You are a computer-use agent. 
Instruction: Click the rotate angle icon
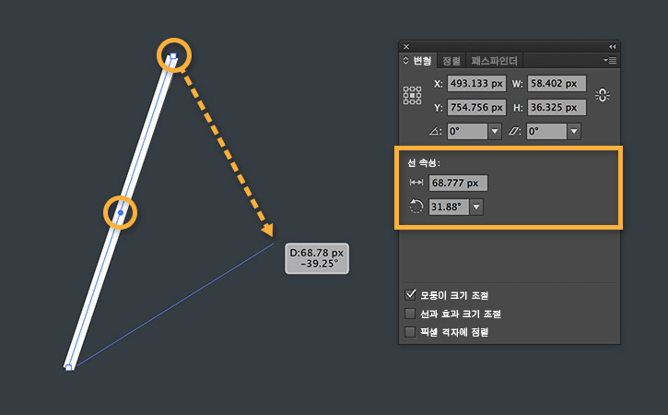pos(435,131)
